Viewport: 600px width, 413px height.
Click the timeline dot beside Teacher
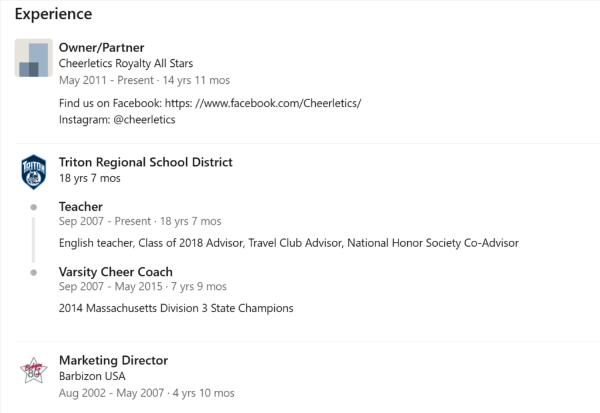33,207
